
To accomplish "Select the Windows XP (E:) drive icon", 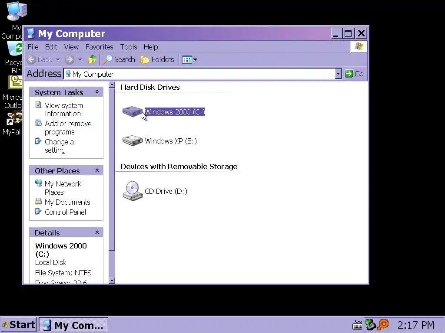I will pos(132,141).
